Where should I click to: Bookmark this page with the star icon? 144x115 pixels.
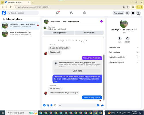pyautogui.click(x=127, y=7)
